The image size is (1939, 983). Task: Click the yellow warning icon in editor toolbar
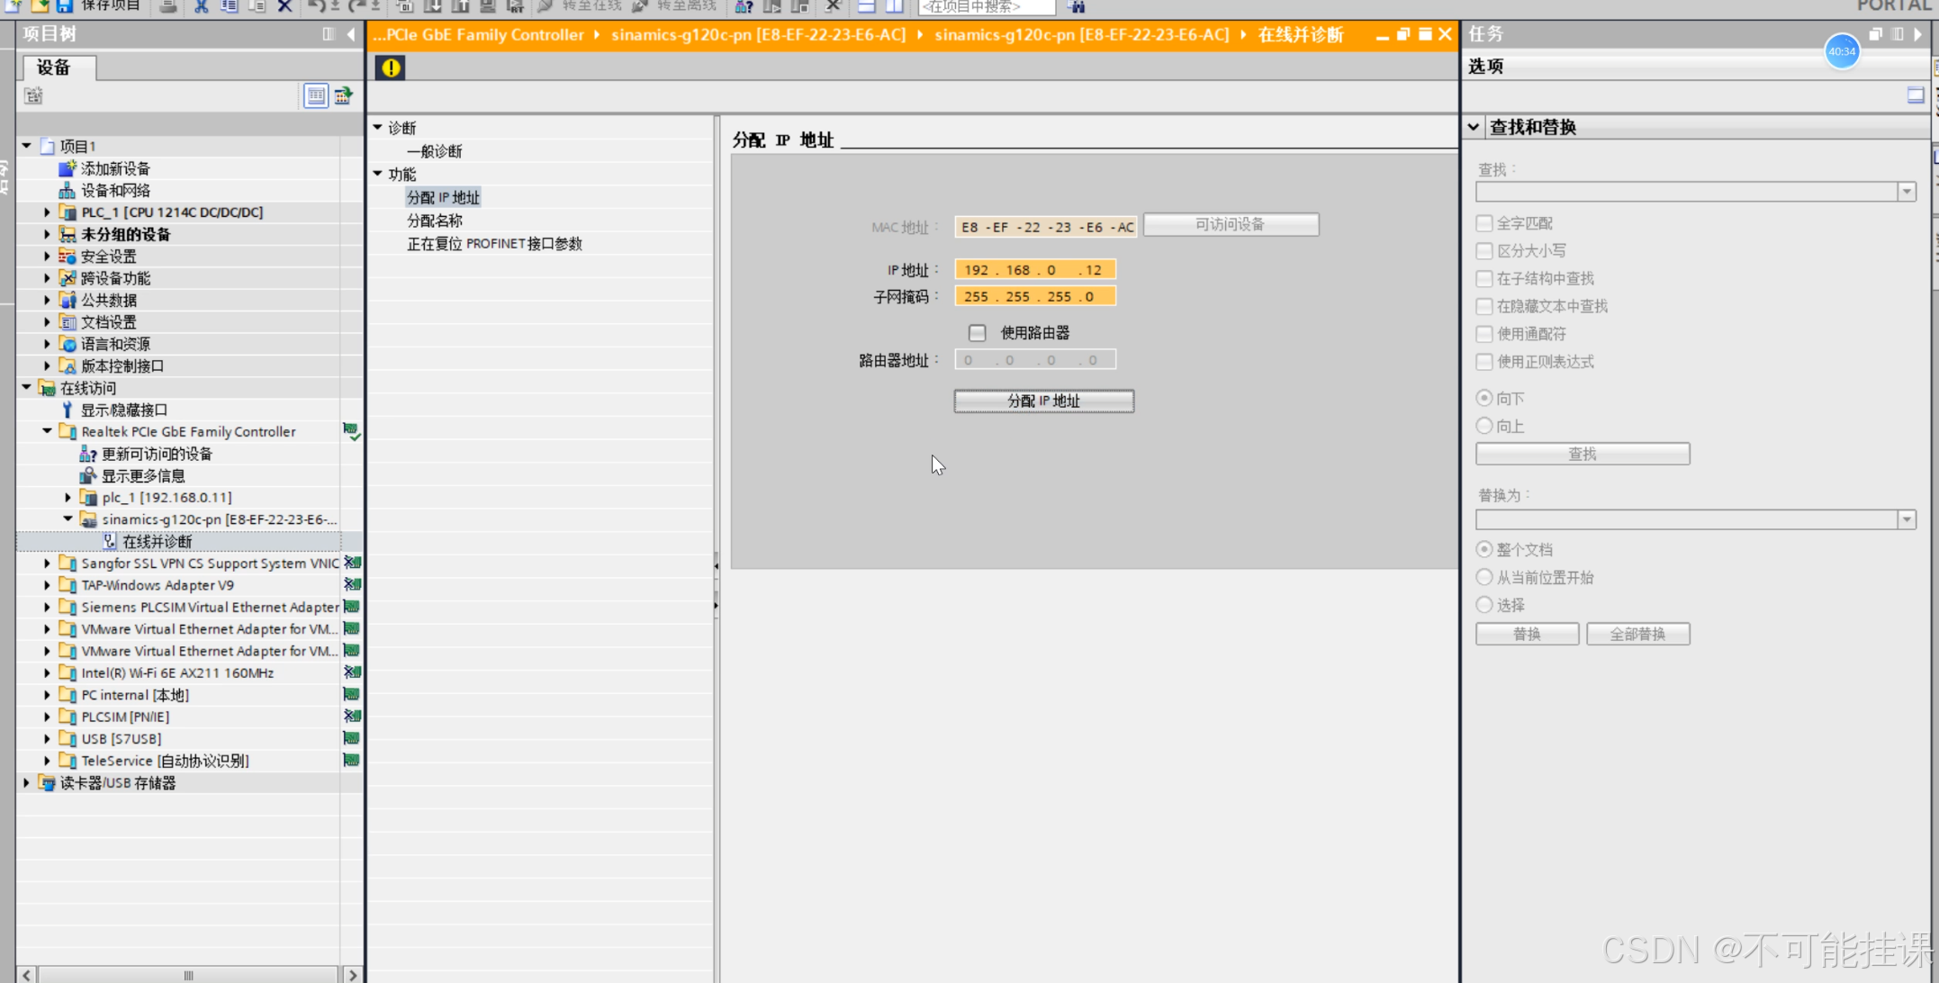click(390, 68)
